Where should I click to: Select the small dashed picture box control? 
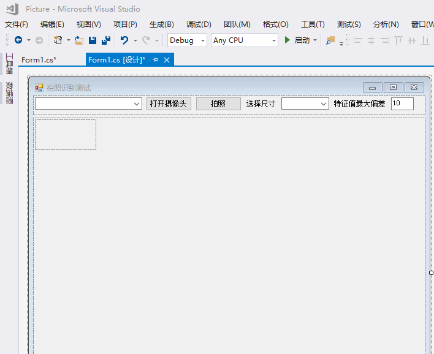(x=66, y=135)
